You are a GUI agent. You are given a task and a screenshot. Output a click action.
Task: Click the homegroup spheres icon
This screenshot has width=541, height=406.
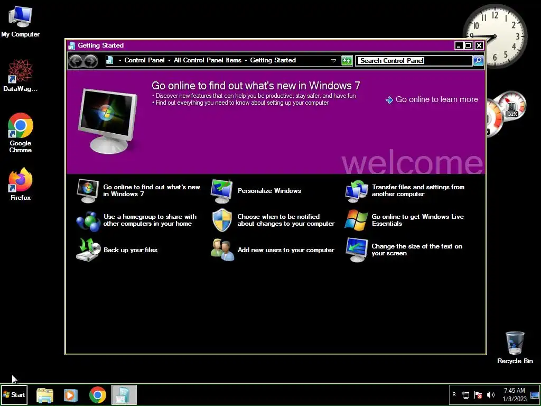[88, 222]
